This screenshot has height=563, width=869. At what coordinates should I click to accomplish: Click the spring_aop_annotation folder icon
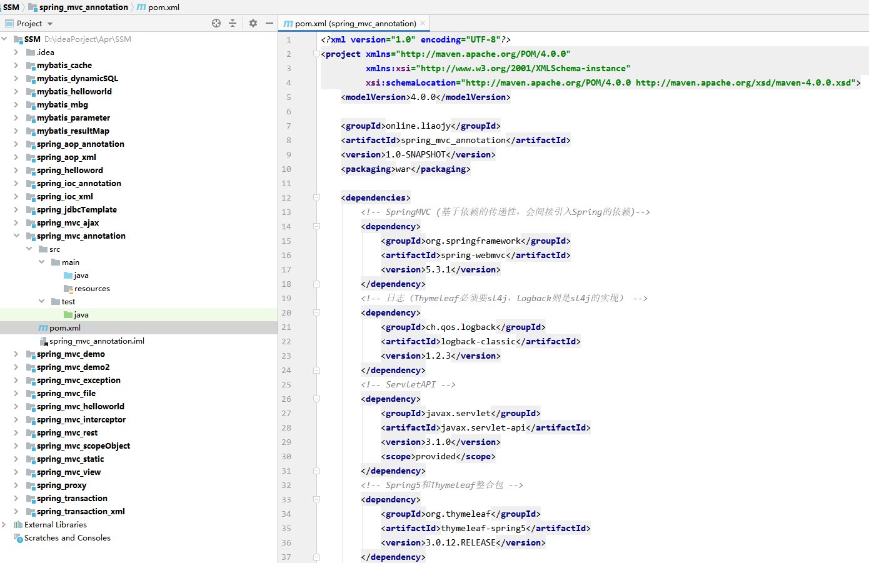pos(31,144)
